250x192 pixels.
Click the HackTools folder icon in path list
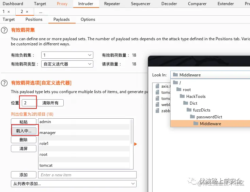coord(182,96)
